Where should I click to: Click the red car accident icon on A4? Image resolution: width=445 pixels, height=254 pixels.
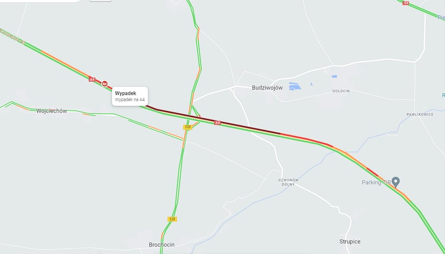tap(105, 84)
